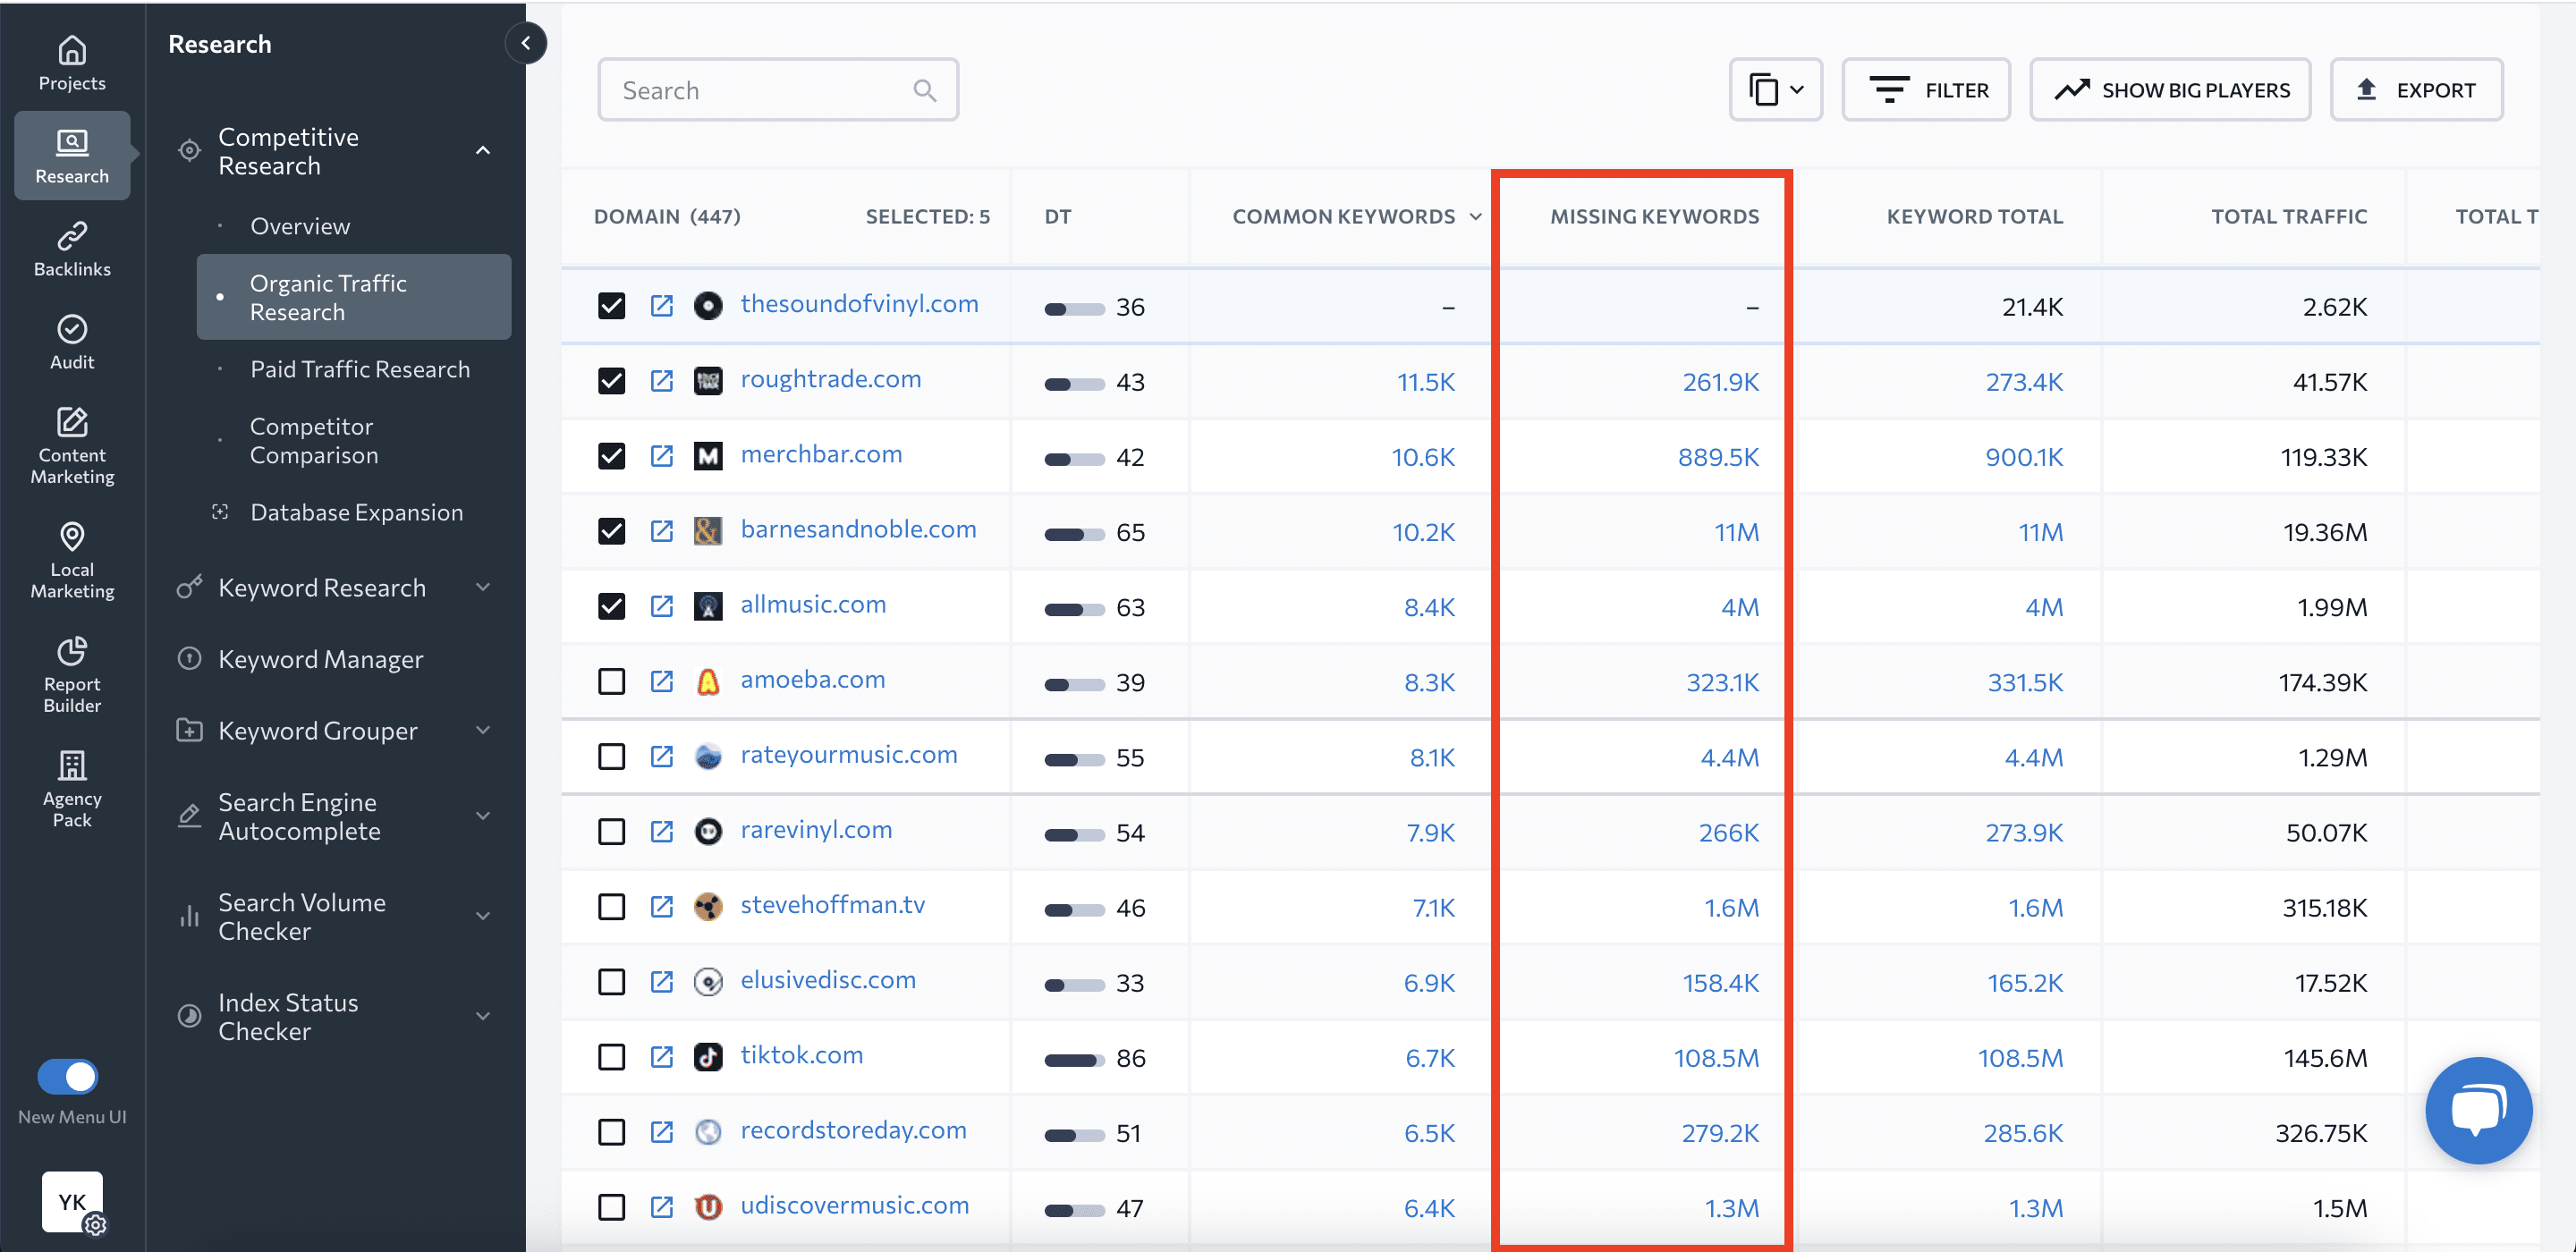Select the amoeba.com checkbox
Viewport: 2576px width, 1252px height.
pos(611,681)
